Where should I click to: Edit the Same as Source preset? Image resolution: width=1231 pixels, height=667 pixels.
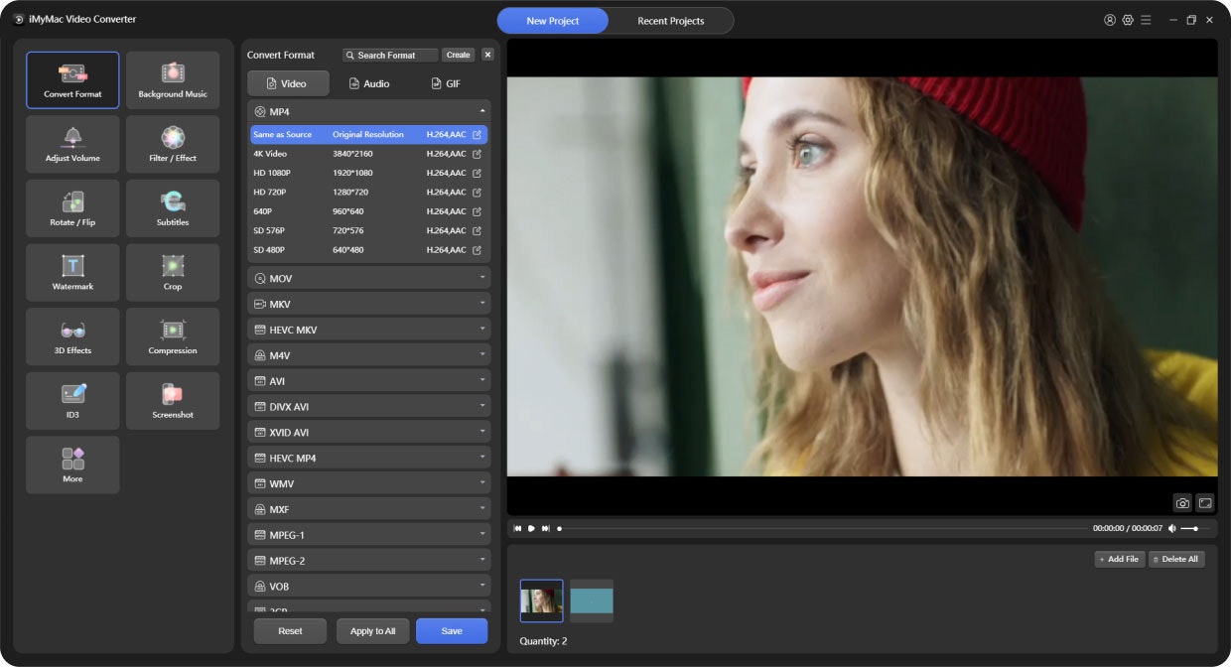pyautogui.click(x=477, y=135)
